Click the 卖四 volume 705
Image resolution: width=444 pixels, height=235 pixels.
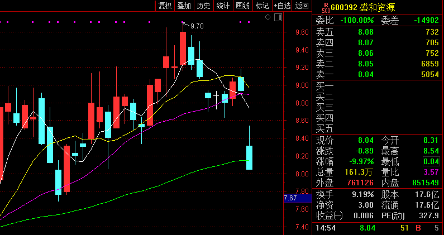[x=432, y=42]
